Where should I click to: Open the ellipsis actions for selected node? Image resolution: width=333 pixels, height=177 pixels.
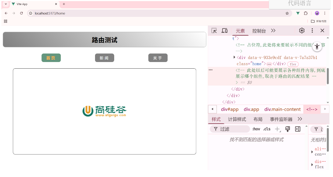coord(211,70)
